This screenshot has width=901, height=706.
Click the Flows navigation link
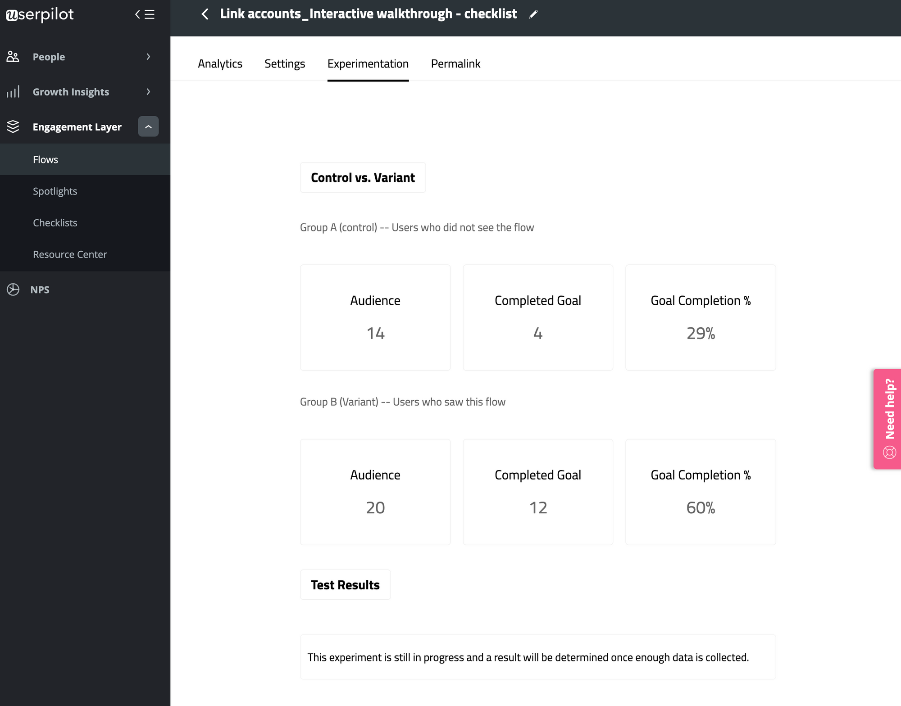tap(46, 158)
